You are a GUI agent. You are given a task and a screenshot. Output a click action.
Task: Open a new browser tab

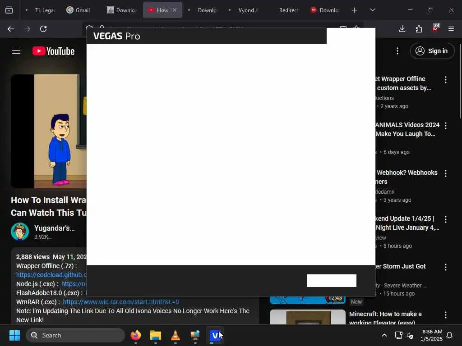355,10
